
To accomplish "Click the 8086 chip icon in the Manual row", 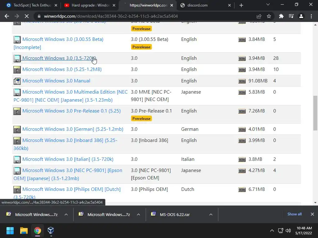I will pos(242,81).
